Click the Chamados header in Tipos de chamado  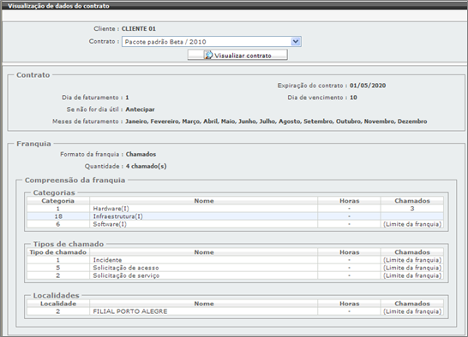[x=412, y=252]
